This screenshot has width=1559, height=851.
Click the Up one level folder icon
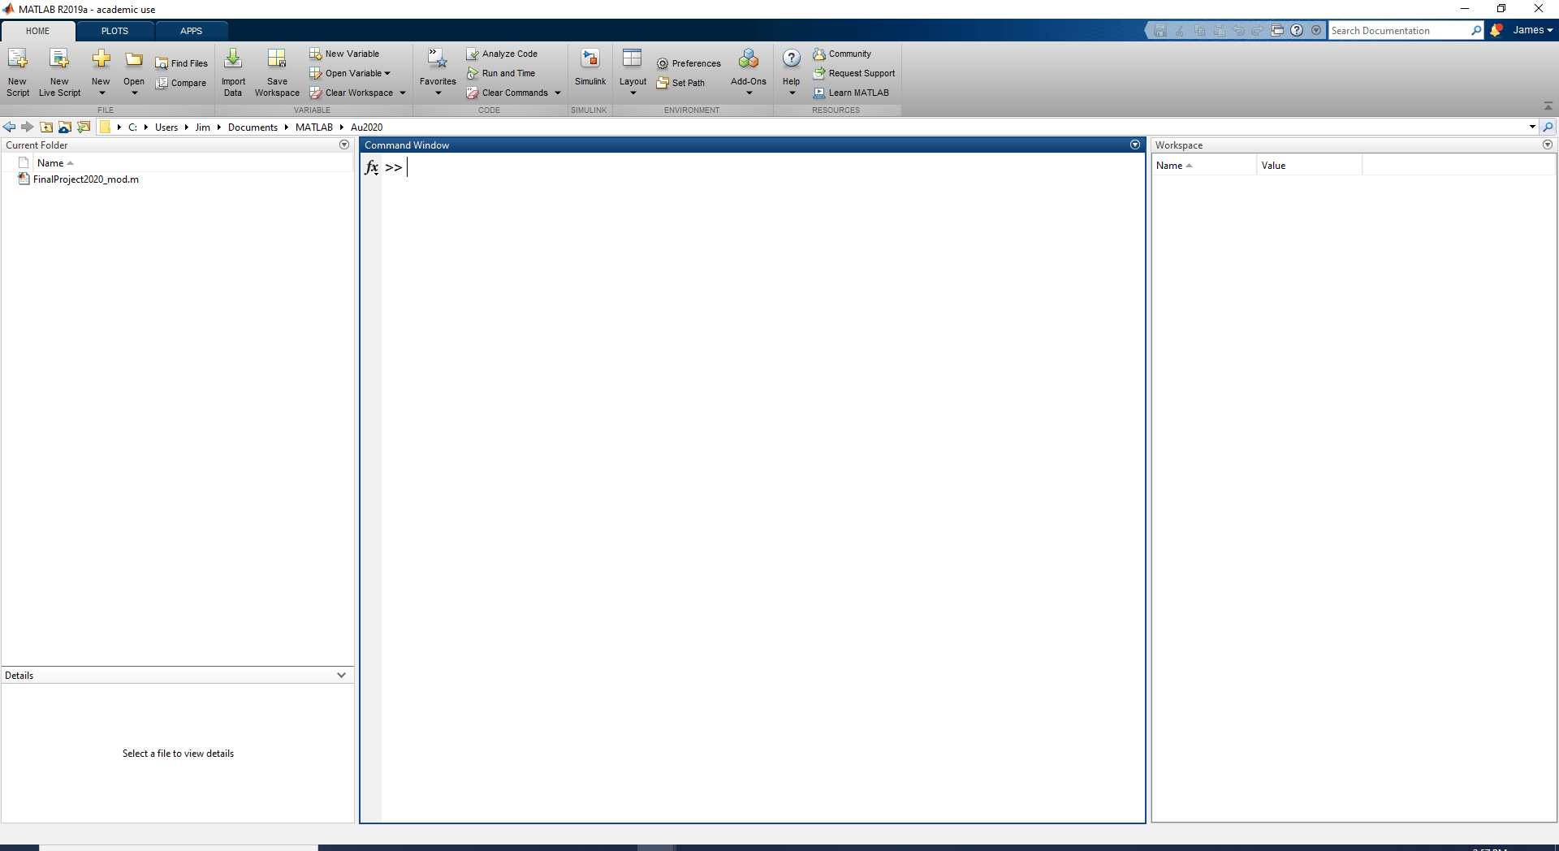click(x=46, y=127)
